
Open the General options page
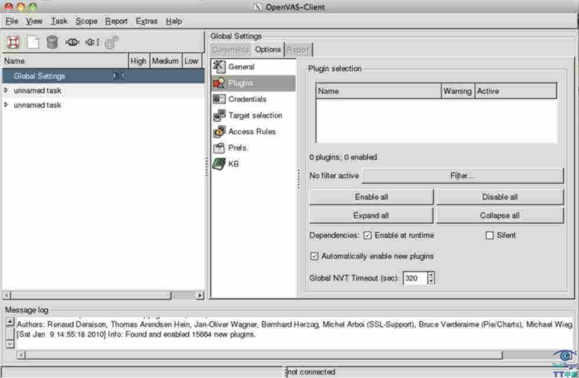(x=253, y=67)
